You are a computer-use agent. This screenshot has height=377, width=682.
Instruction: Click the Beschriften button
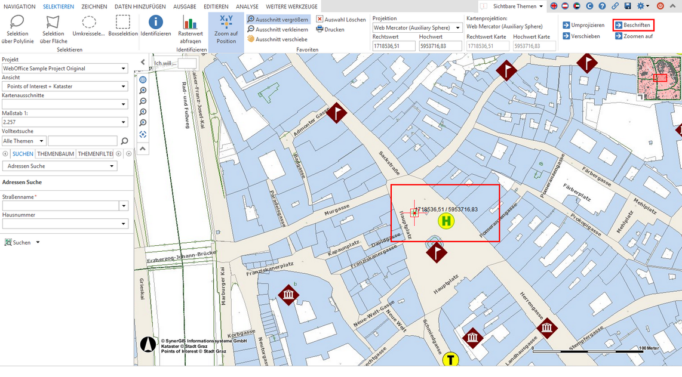[x=633, y=25]
